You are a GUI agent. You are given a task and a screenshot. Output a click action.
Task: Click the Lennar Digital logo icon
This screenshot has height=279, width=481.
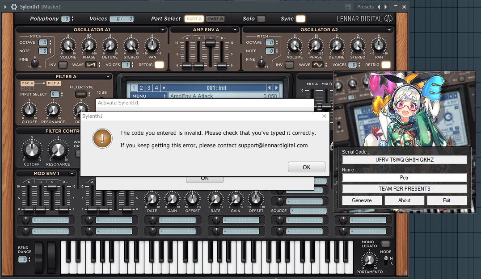pos(389,19)
